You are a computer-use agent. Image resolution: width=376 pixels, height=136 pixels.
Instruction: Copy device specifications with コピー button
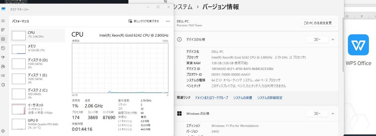(317, 39)
